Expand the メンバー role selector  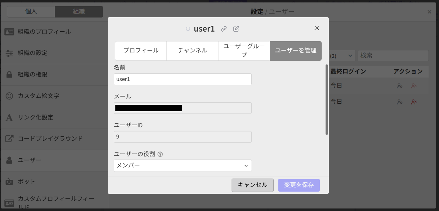[x=183, y=166]
